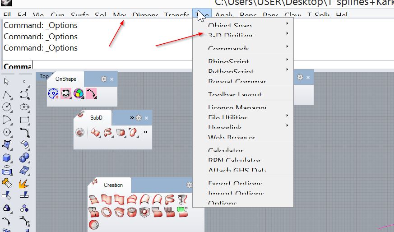Choose the Circle tool
The width and height of the screenshot is (394, 232).
[x=7, y=107]
